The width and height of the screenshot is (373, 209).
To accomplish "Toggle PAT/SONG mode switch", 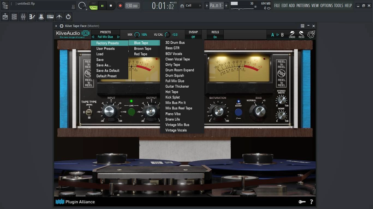I will (x=94, y=6).
